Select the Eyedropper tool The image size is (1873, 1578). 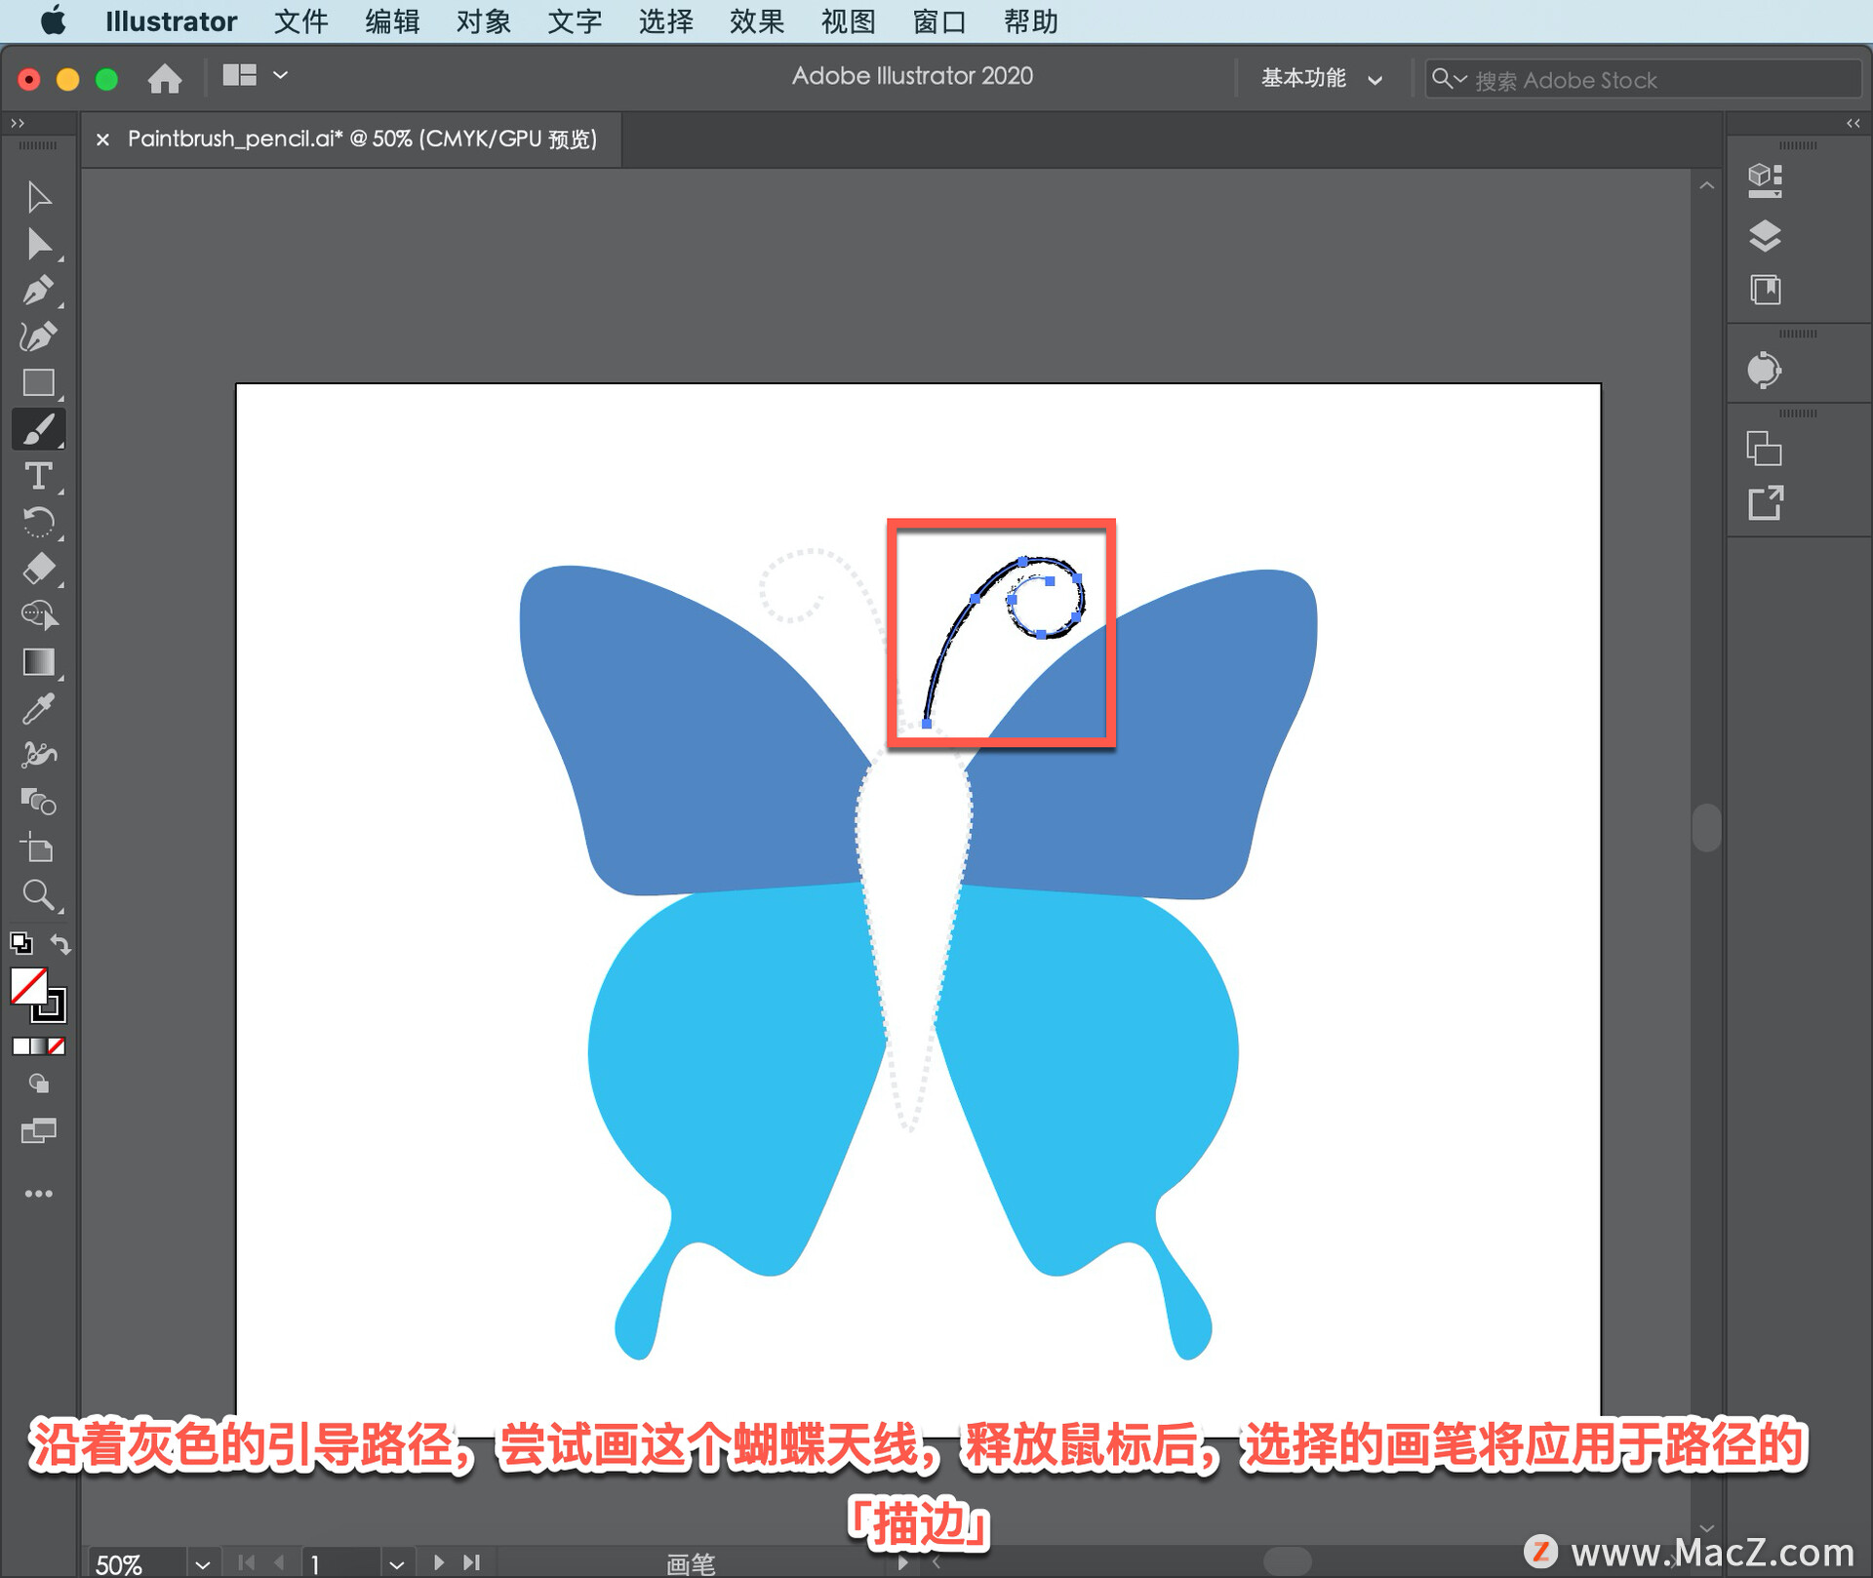39,709
